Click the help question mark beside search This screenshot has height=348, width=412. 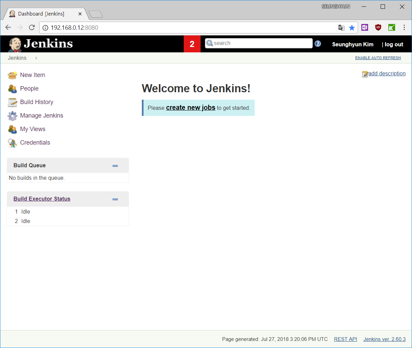pyautogui.click(x=317, y=43)
